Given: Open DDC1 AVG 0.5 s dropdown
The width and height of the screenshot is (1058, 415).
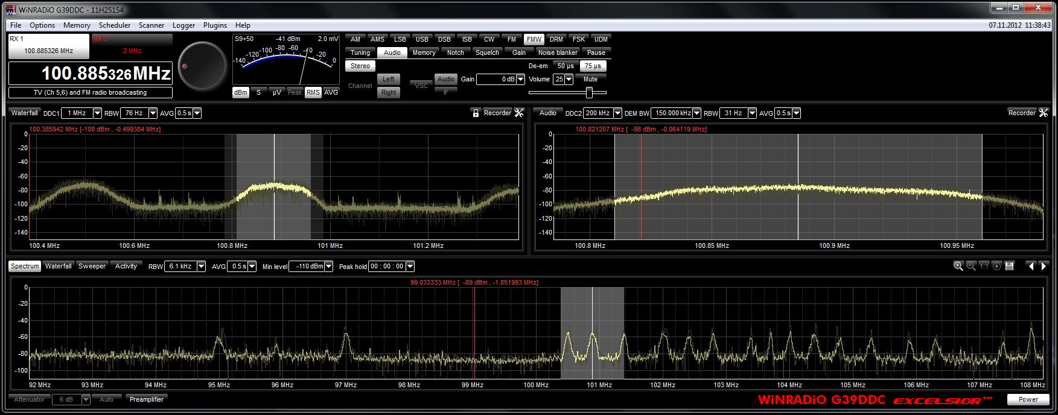Looking at the screenshot, I should 197,113.
